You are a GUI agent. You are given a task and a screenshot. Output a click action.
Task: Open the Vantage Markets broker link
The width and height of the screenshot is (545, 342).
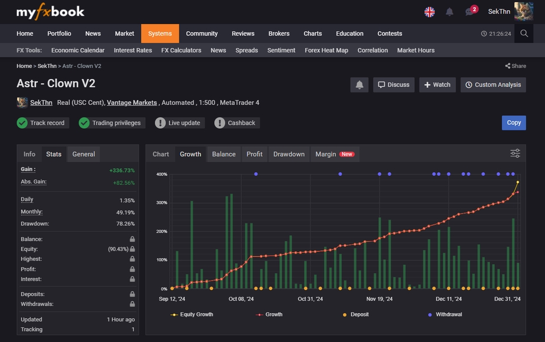(132, 103)
